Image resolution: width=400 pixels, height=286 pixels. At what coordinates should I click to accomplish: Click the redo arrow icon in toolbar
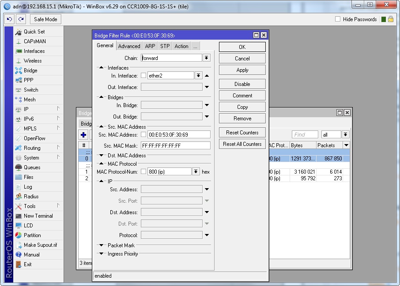(21, 19)
